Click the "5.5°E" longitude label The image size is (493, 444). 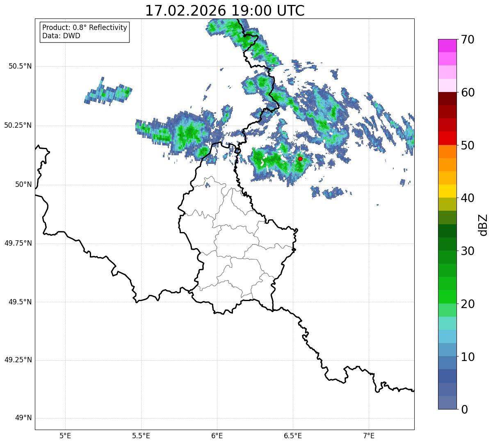(x=141, y=436)
